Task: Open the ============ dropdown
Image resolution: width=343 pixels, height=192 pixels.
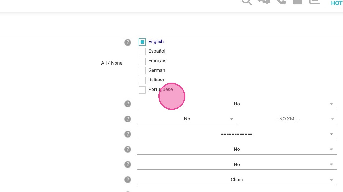Action: [x=237, y=134]
